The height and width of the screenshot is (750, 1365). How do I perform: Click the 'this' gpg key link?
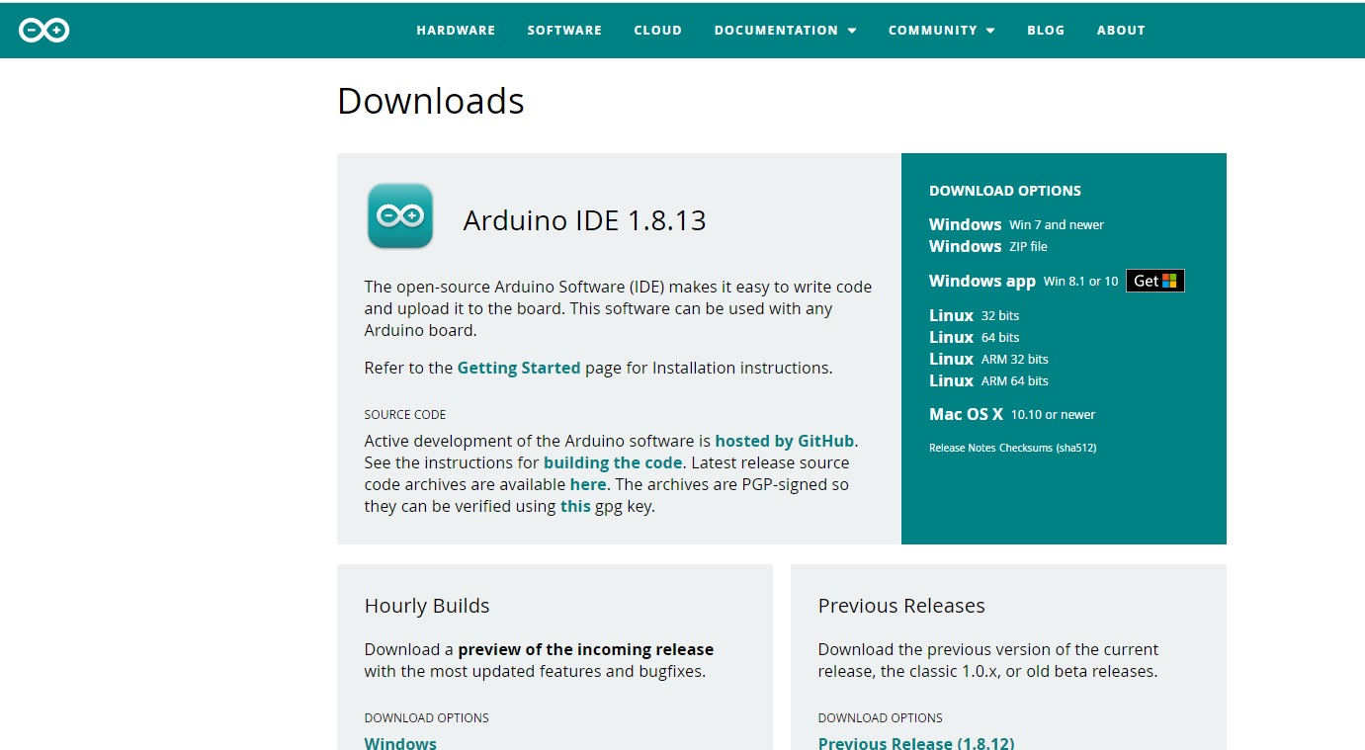(575, 506)
